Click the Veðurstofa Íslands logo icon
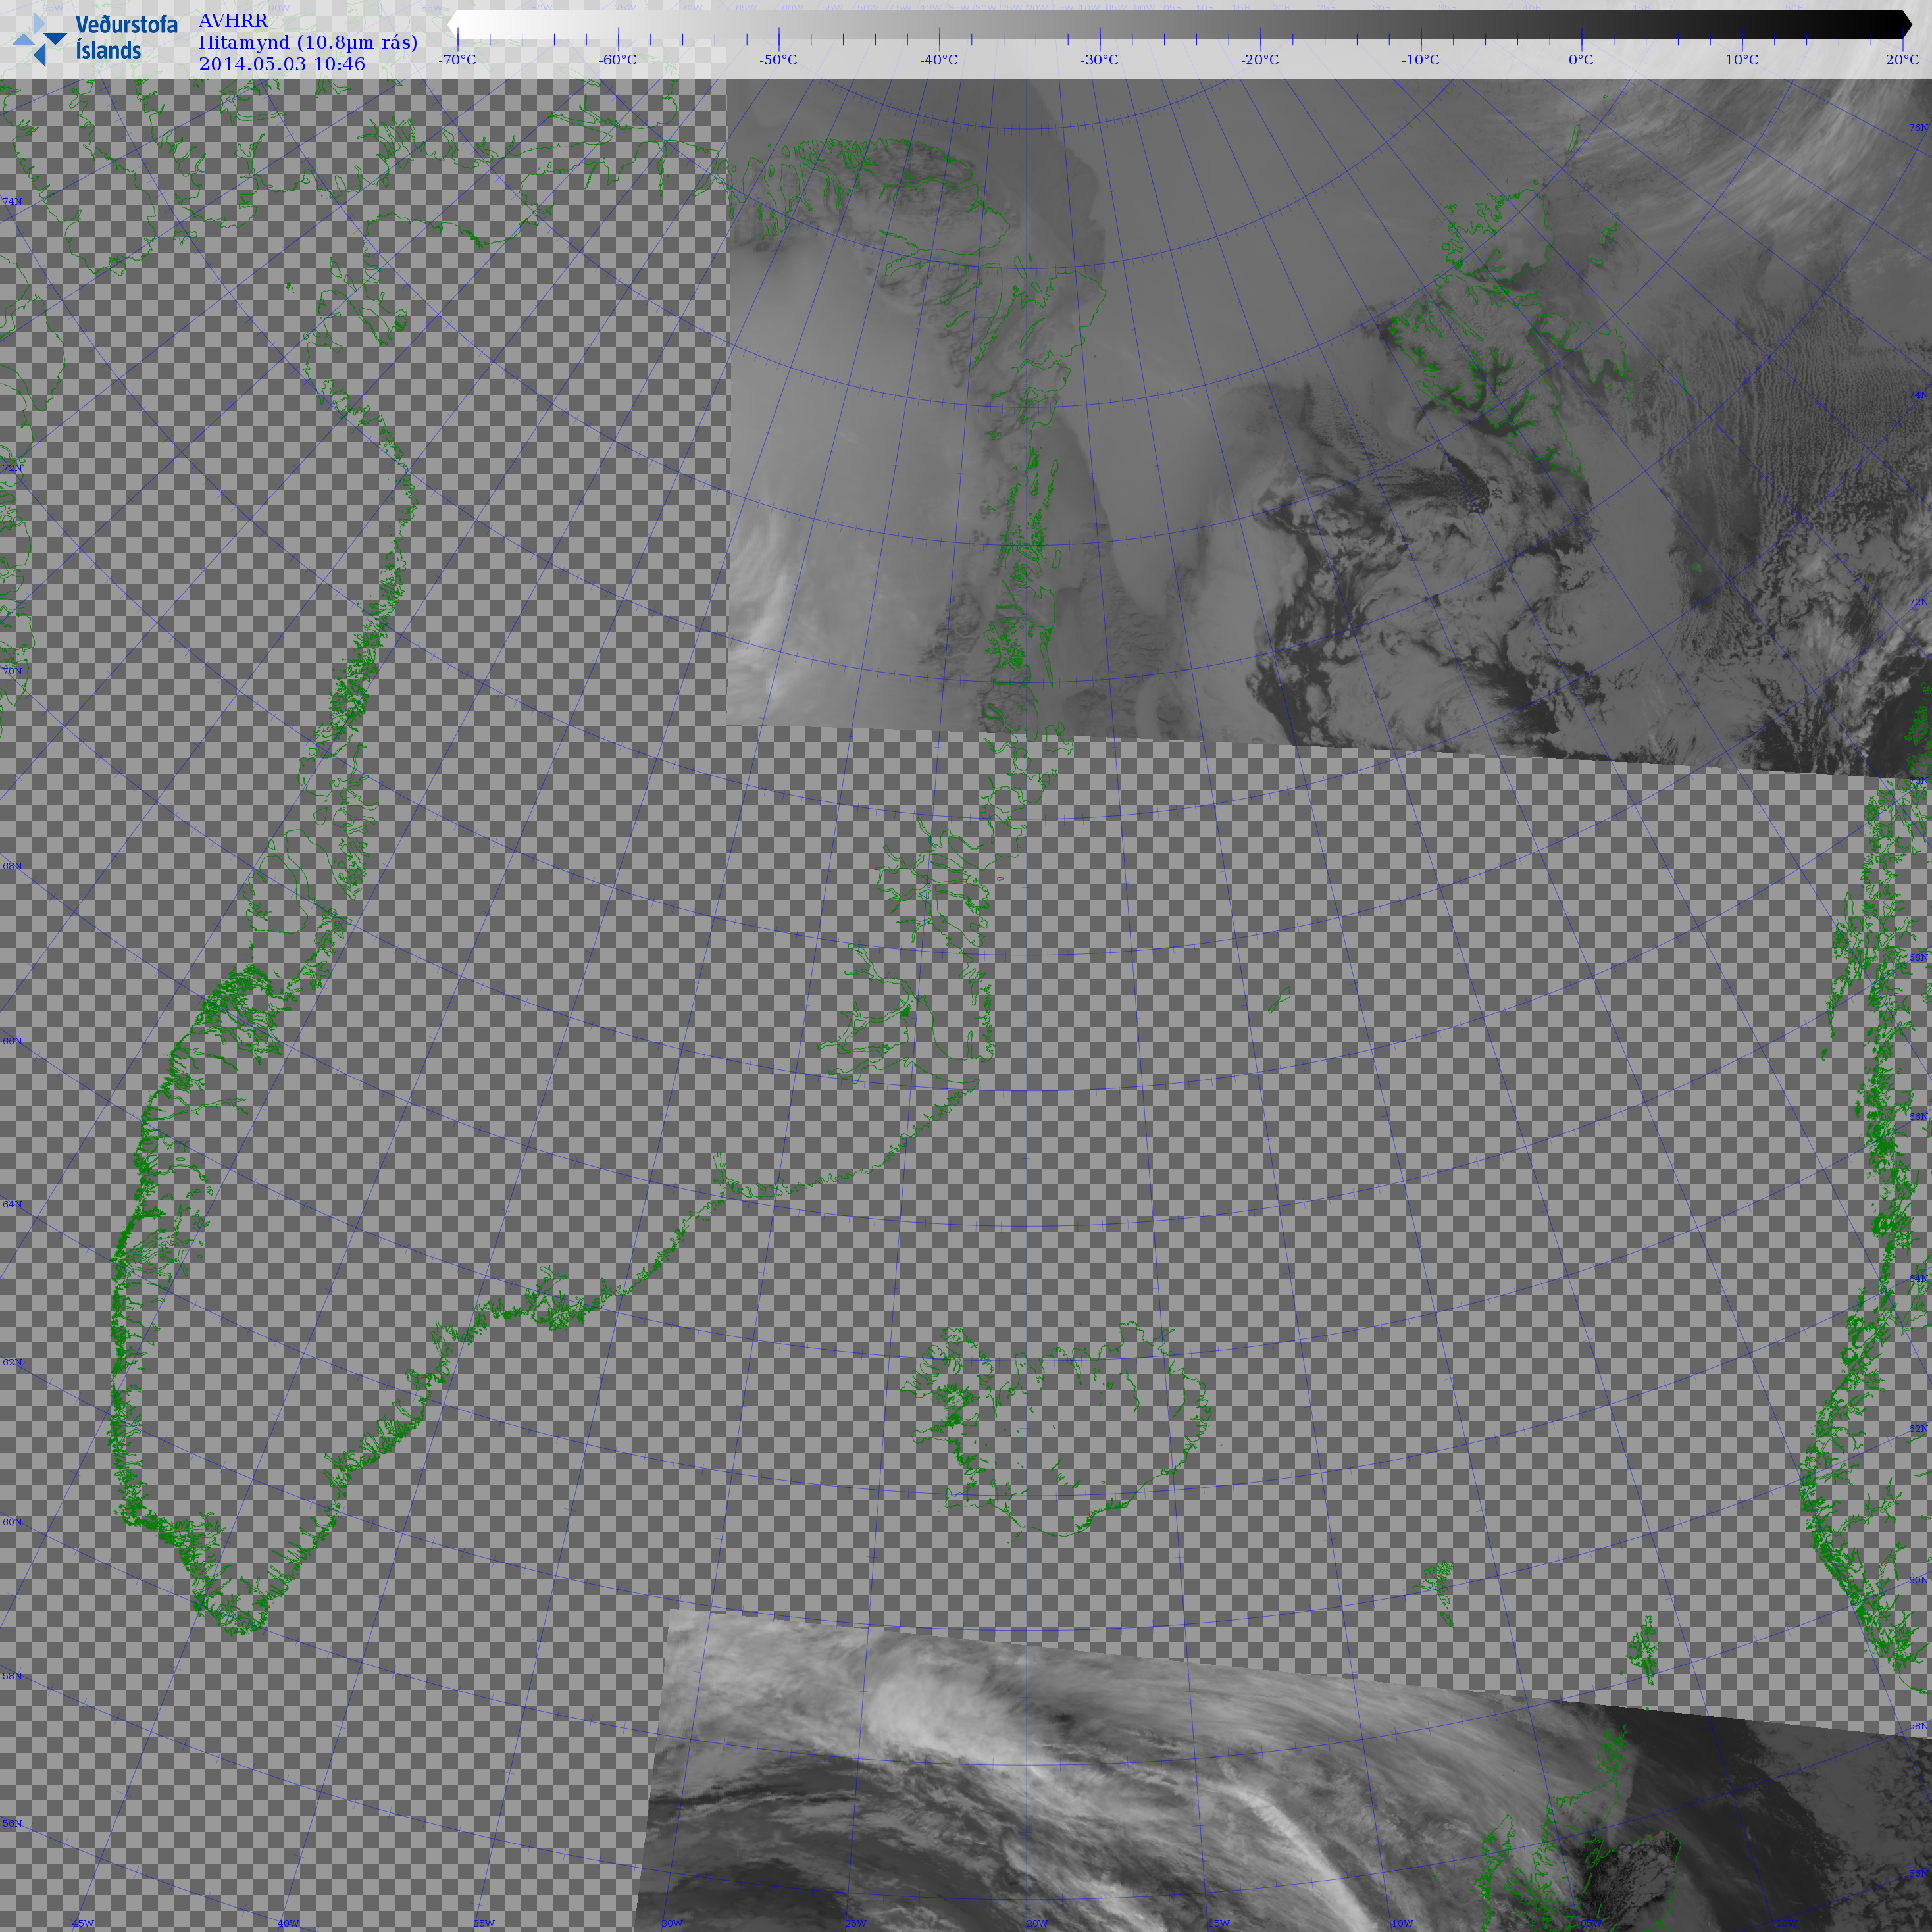 (x=39, y=40)
